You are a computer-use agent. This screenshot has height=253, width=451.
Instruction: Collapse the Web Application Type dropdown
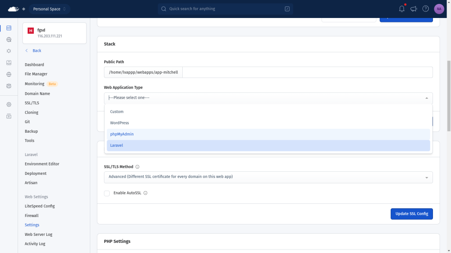point(426,98)
